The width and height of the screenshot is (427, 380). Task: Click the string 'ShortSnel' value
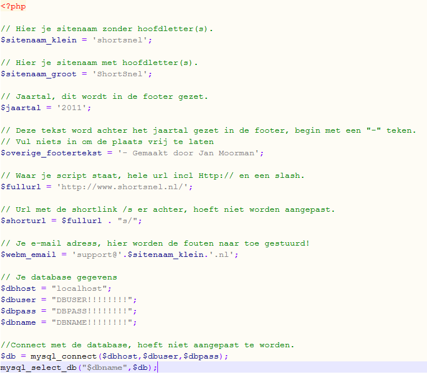pyautogui.click(x=120, y=74)
